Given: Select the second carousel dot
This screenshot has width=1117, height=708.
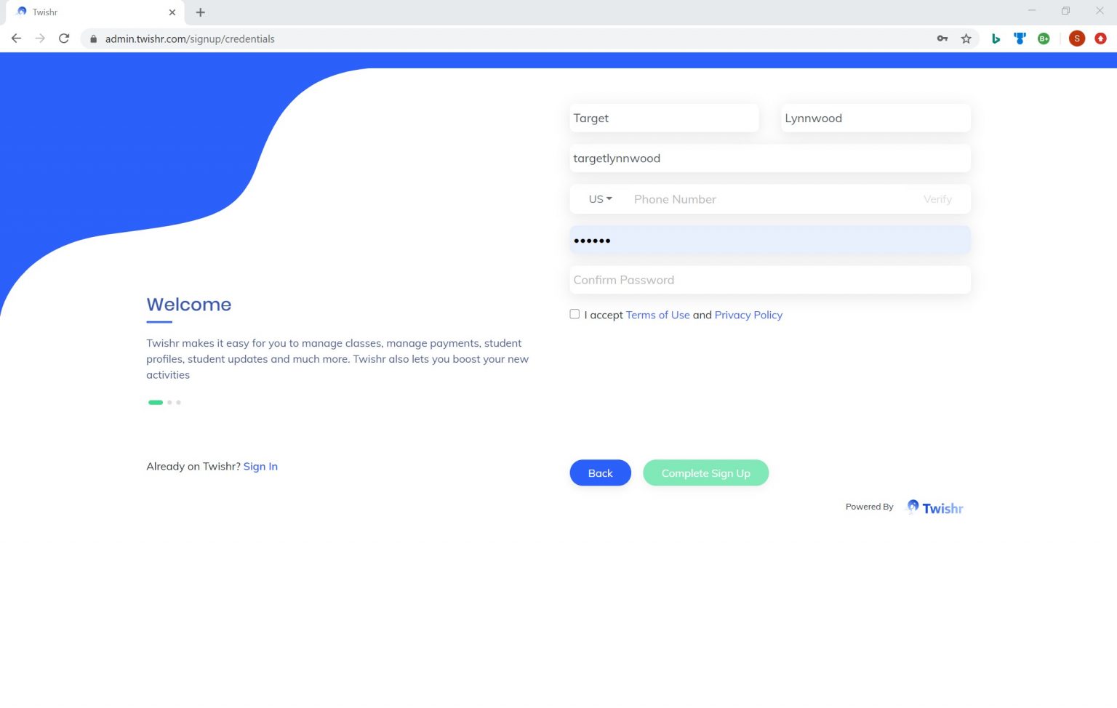Looking at the screenshot, I should [169, 402].
